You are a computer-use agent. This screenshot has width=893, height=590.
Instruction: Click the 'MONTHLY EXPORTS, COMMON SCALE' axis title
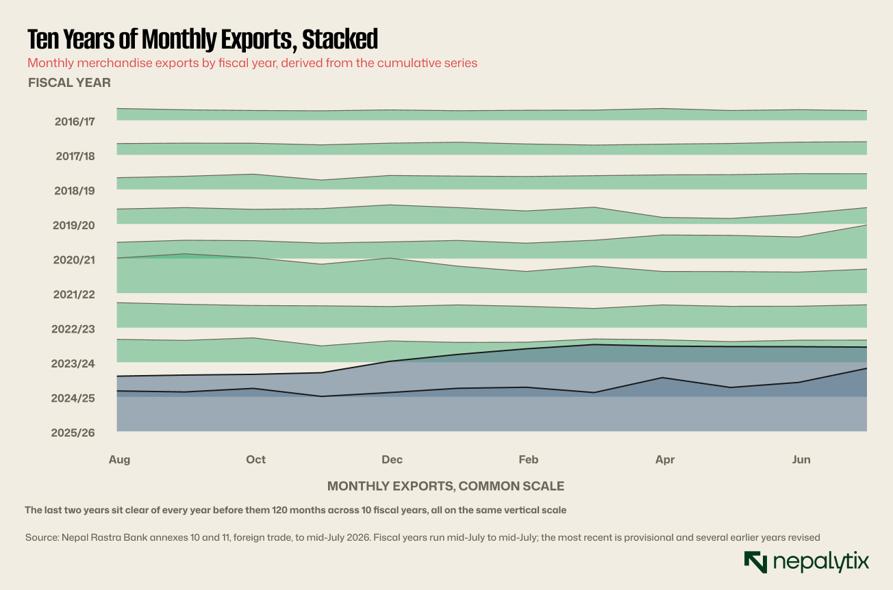[446, 486]
